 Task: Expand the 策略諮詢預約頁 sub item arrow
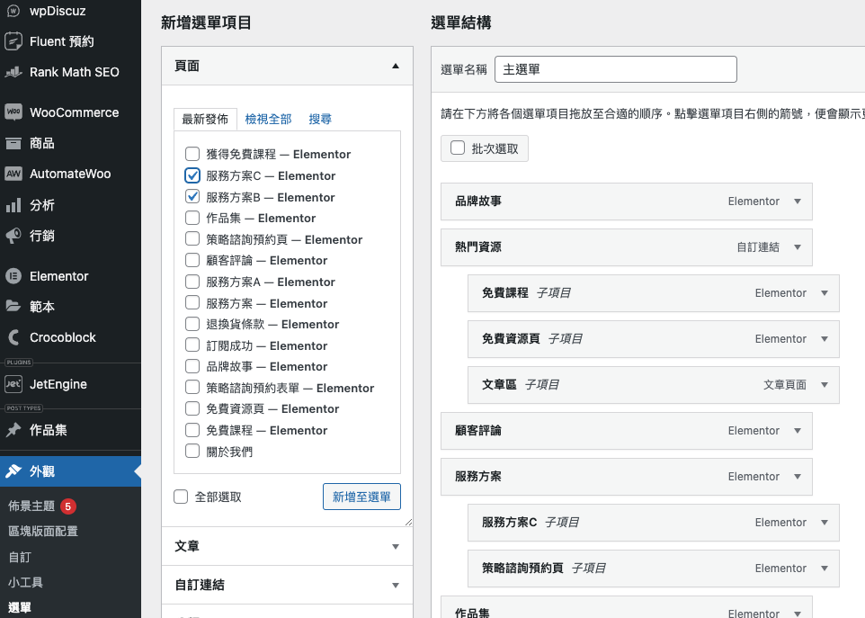click(x=825, y=568)
